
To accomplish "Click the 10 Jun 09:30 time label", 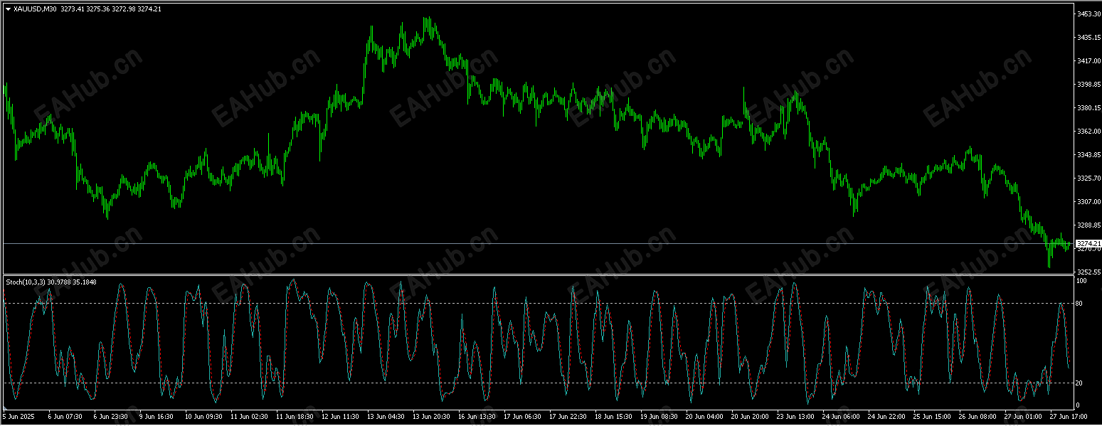I will tap(203, 417).
